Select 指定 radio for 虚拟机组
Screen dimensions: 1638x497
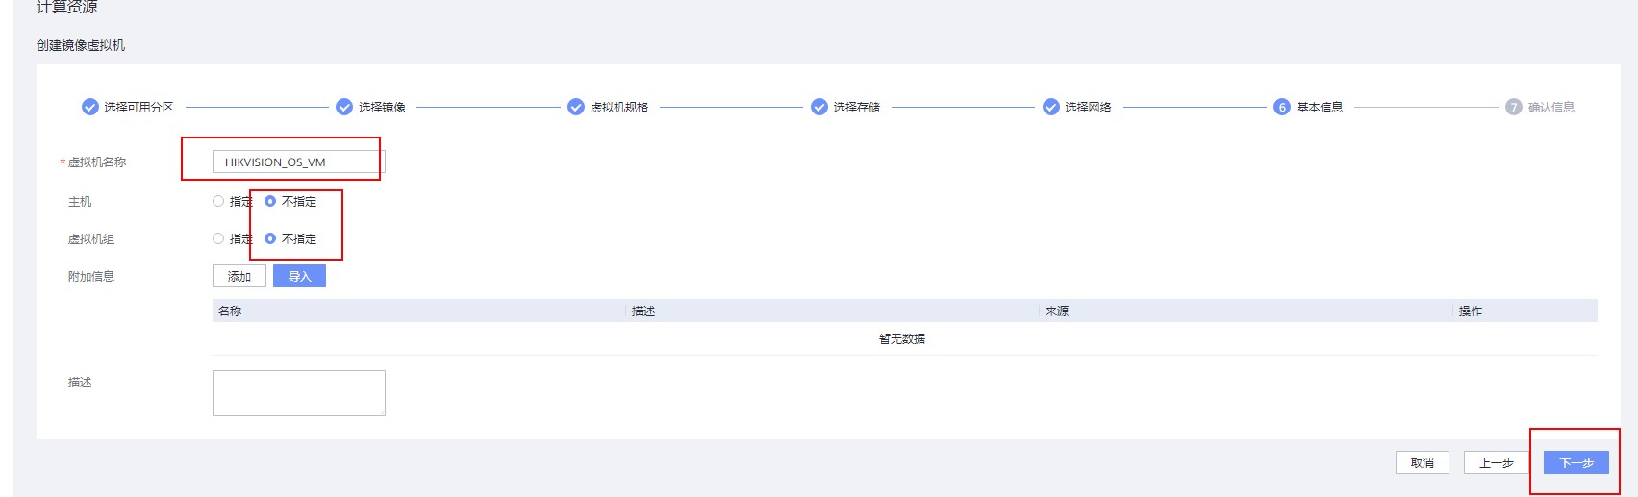pyautogui.click(x=218, y=238)
